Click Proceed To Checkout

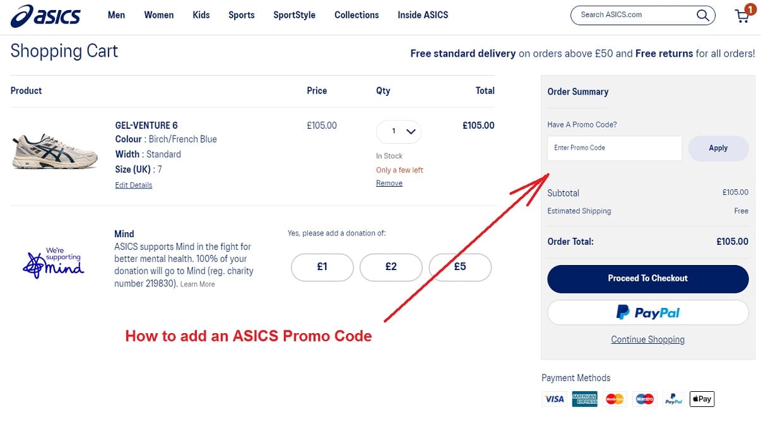tap(647, 278)
